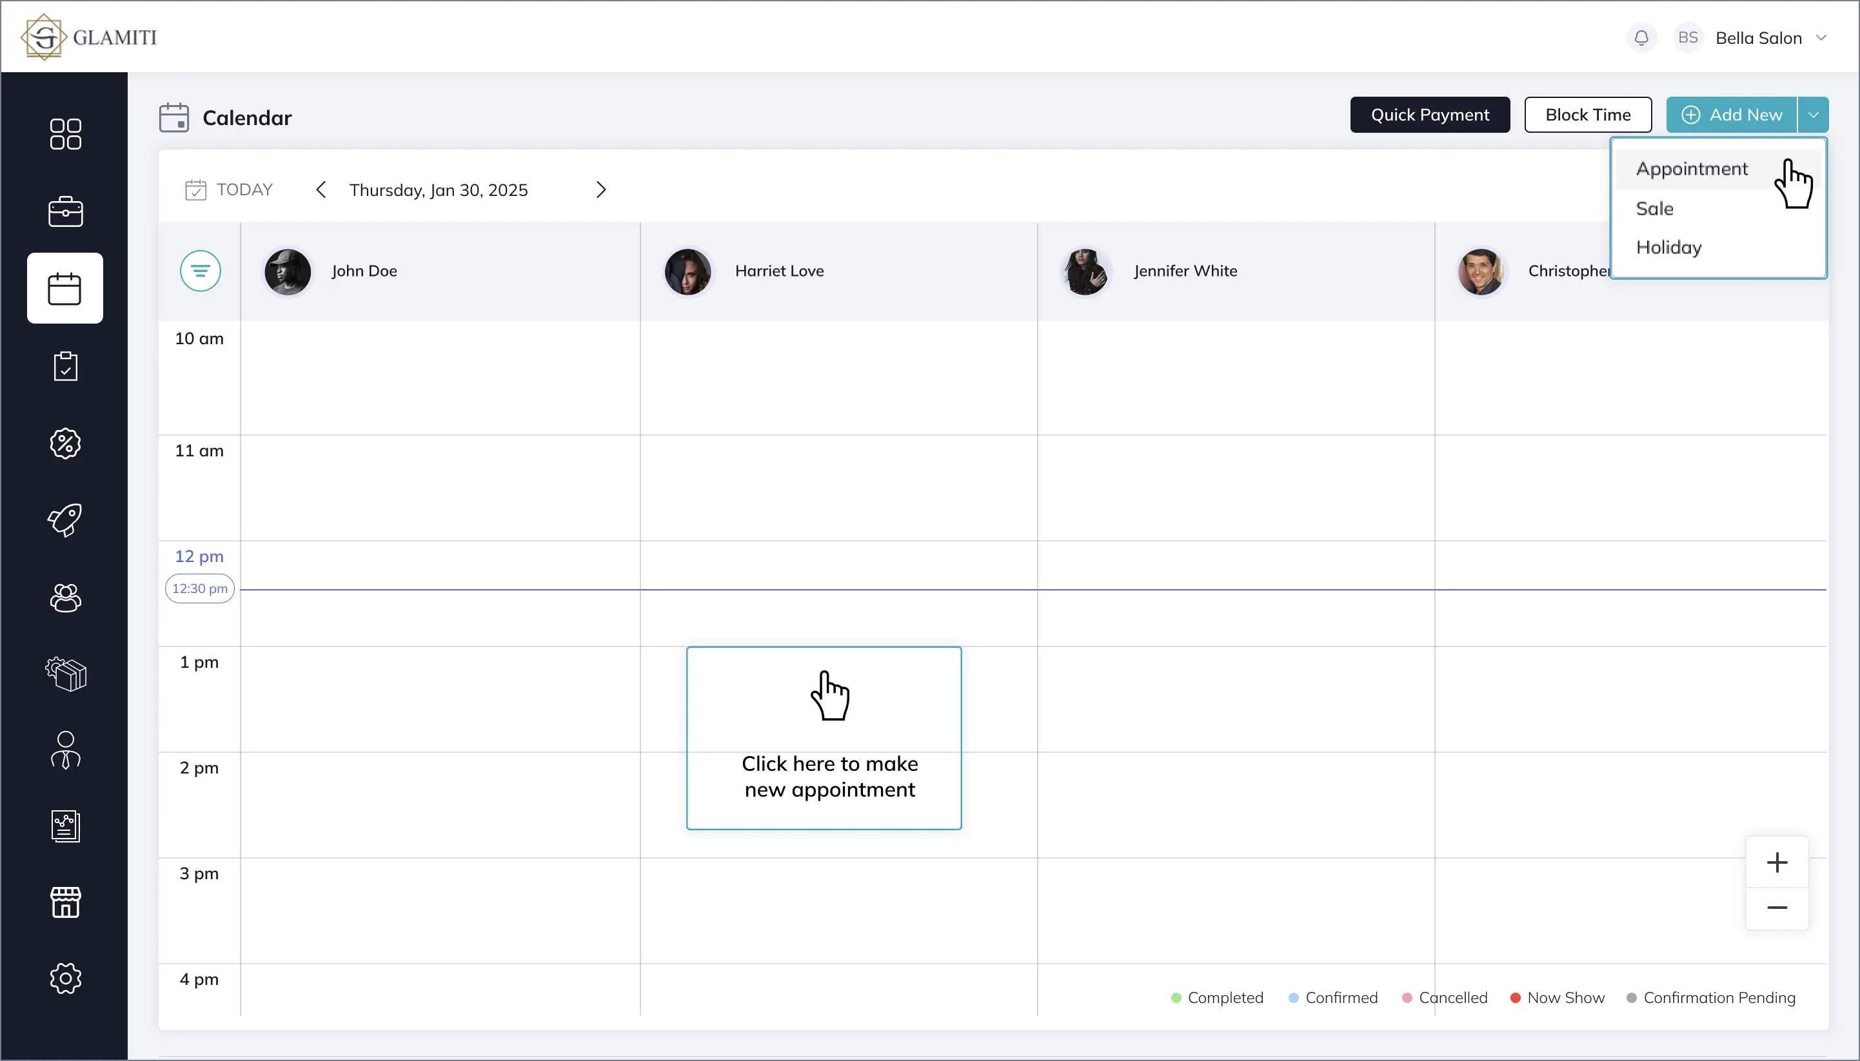Click the 12 pm time label
The image size is (1860, 1061).
(199, 557)
